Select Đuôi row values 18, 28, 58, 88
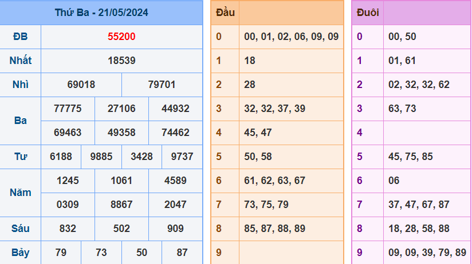This screenshot has height=264, width=472. (x=419, y=229)
